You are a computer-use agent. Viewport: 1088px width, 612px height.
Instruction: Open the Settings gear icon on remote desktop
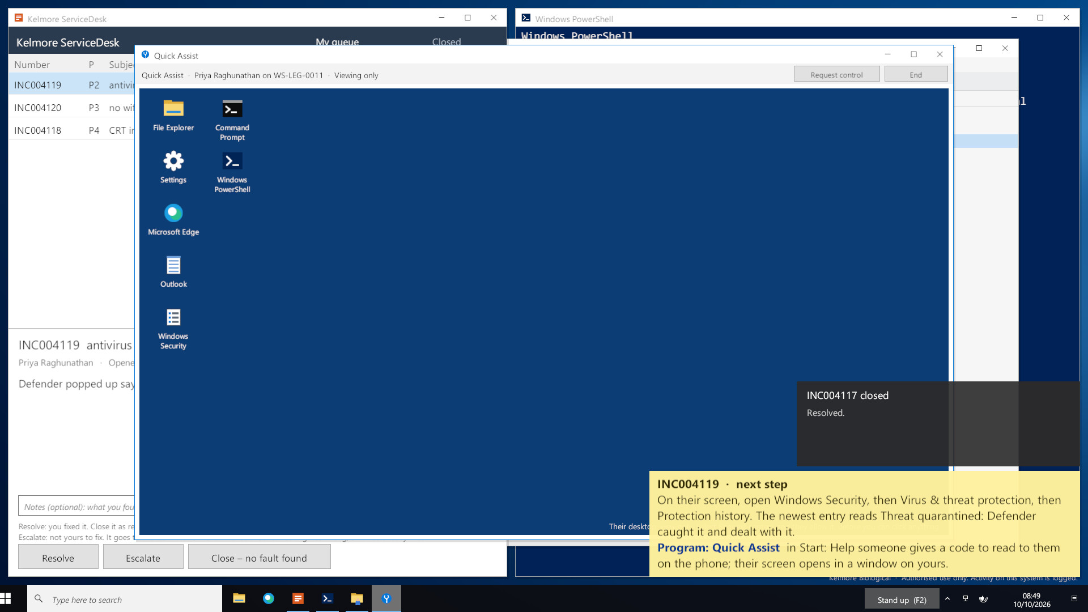(x=173, y=167)
